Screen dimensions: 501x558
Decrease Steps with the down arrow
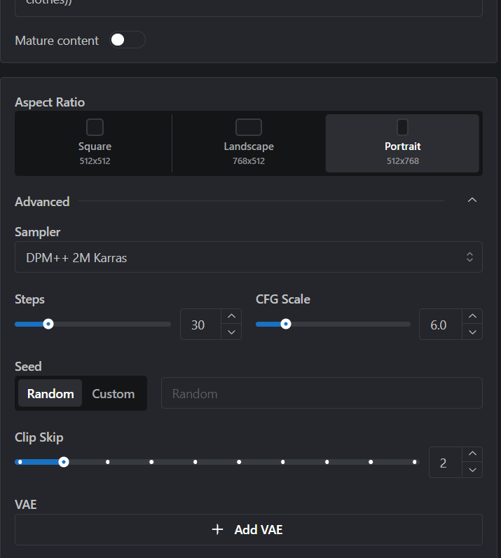231,332
